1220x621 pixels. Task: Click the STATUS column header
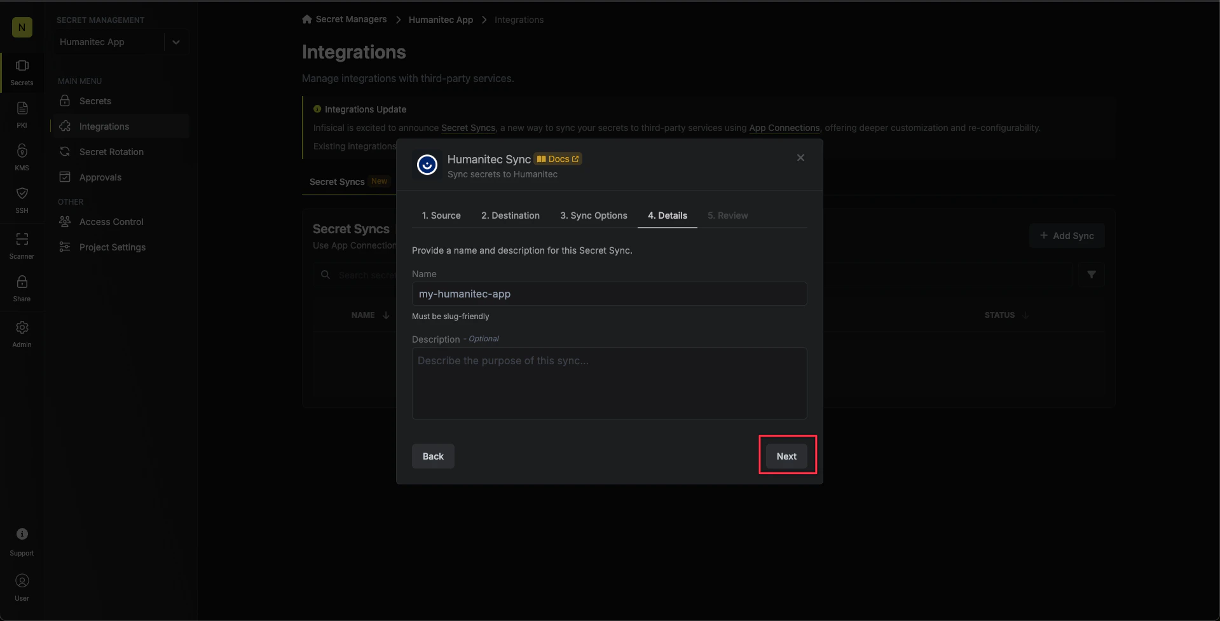pyautogui.click(x=999, y=315)
